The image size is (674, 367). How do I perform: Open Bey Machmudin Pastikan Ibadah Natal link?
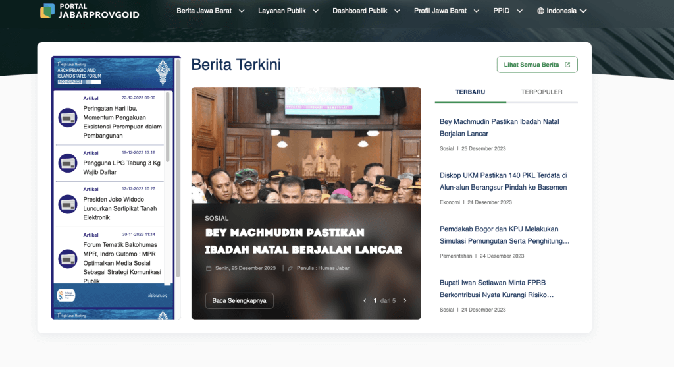coord(499,128)
